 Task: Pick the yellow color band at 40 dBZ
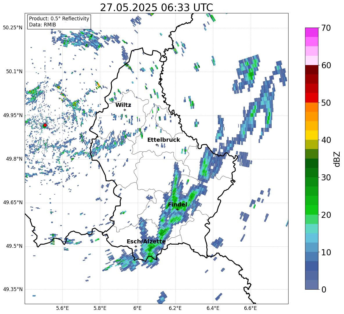[311, 135]
